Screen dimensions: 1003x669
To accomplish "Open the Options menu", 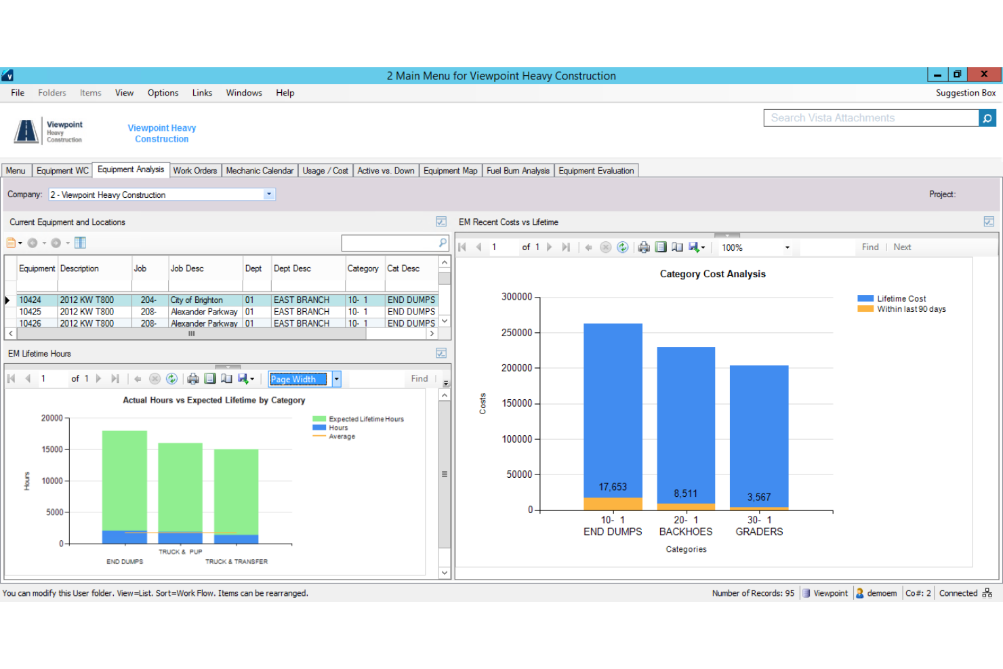I will [163, 93].
